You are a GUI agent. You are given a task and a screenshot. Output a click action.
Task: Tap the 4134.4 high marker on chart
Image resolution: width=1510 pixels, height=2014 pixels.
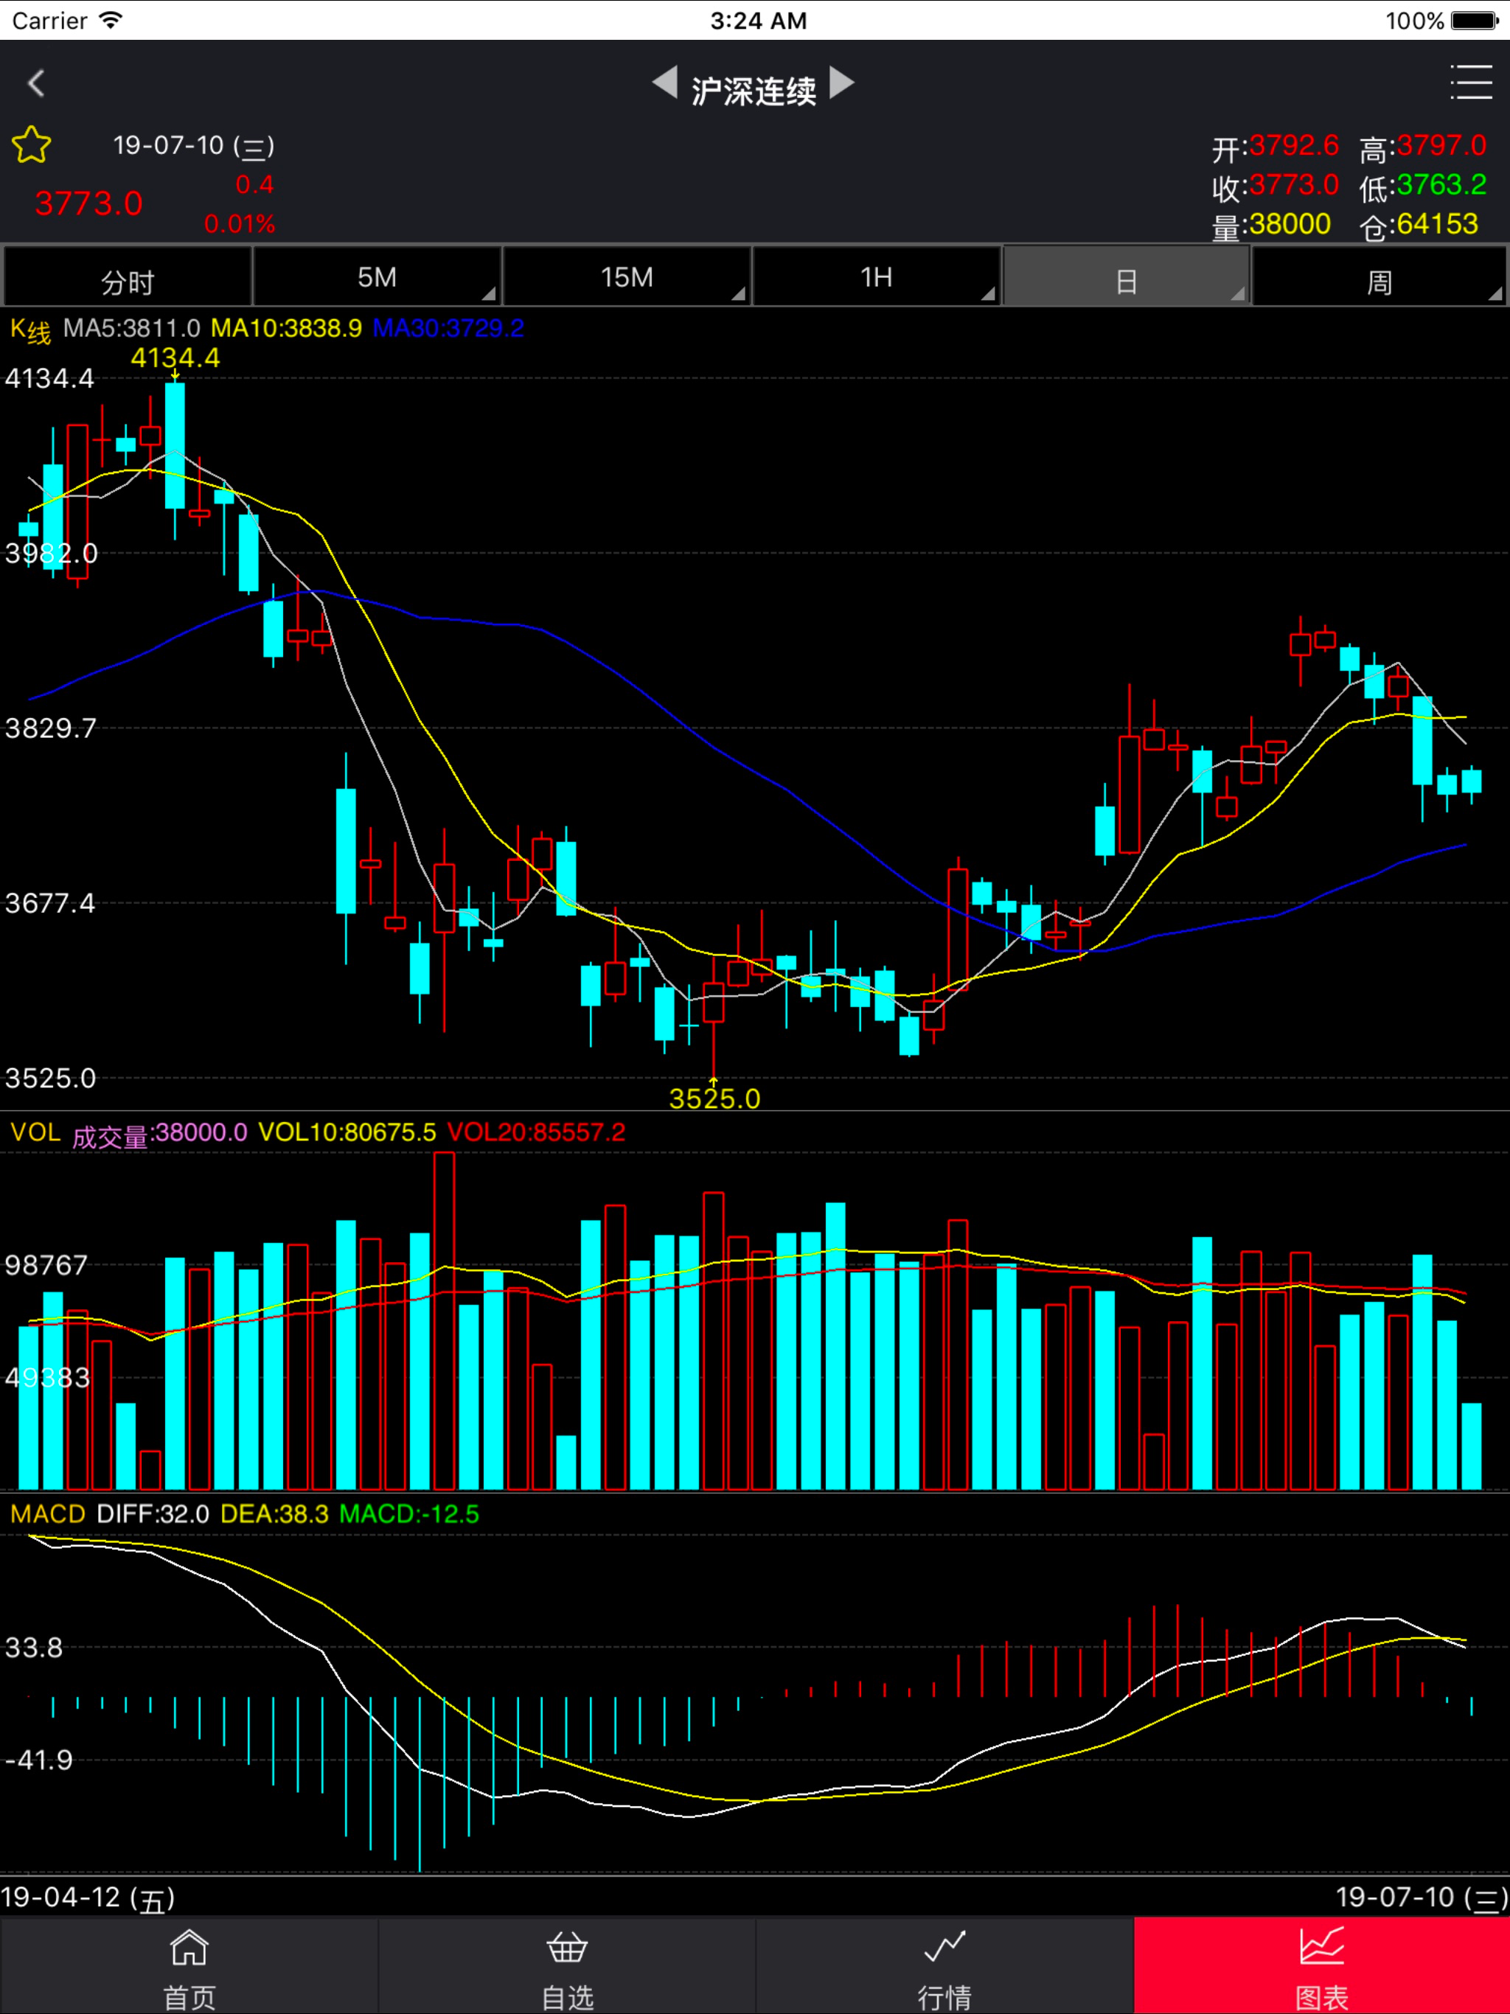tap(175, 358)
